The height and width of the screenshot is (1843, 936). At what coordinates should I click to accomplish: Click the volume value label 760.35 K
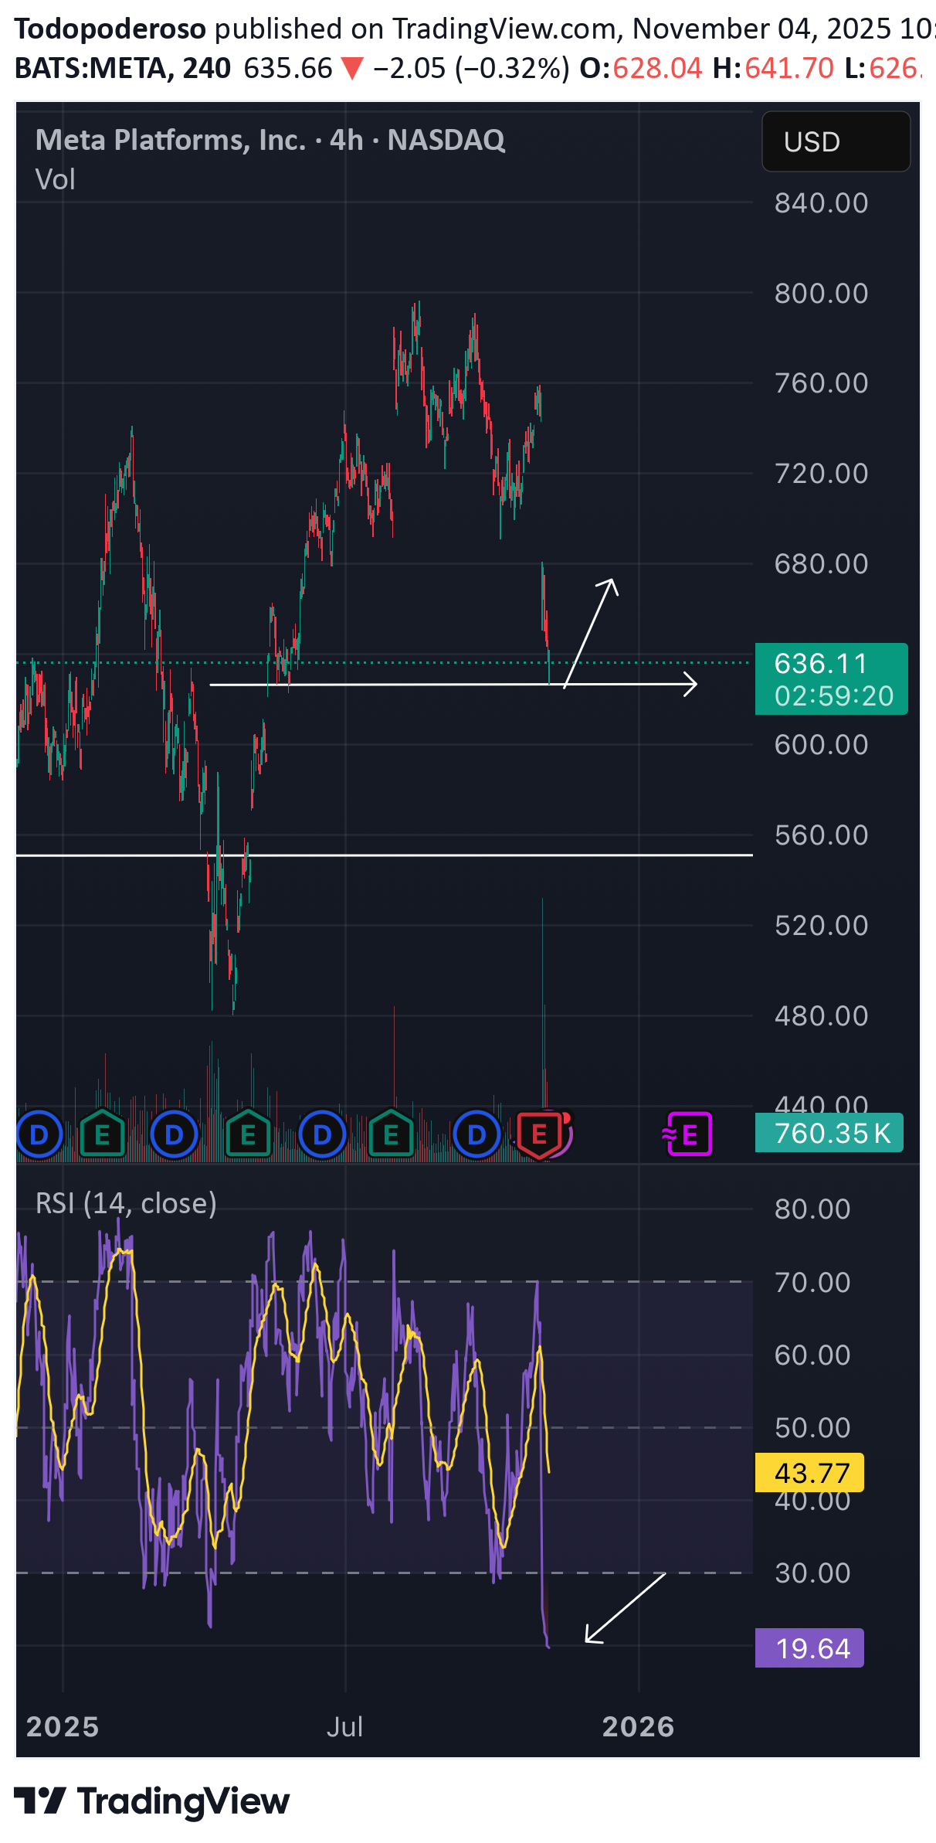coord(829,1133)
